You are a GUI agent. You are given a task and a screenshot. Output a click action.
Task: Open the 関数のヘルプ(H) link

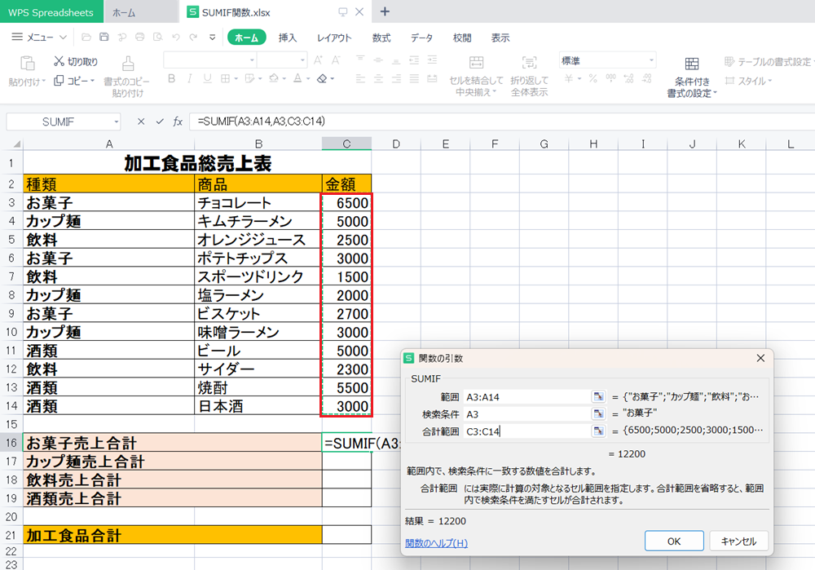pyautogui.click(x=437, y=543)
